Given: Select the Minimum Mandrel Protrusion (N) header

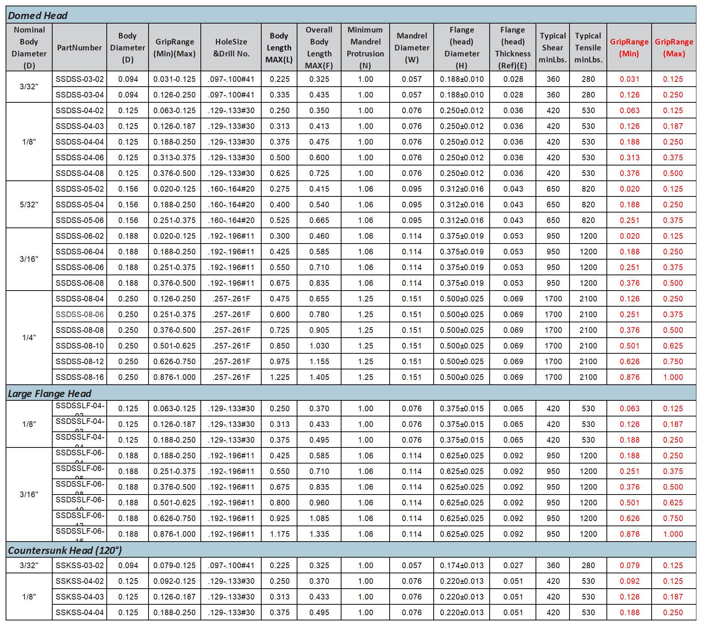Looking at the screenshot, I should tap(365, 48).
